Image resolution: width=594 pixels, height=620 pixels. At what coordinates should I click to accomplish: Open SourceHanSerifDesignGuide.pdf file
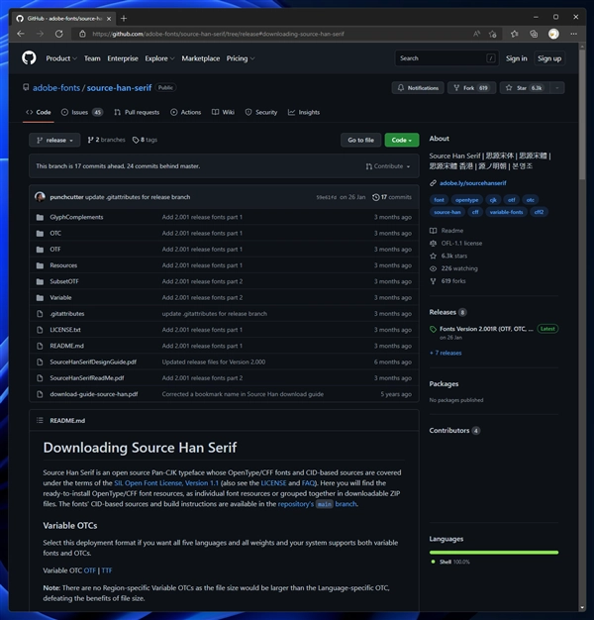93,362
